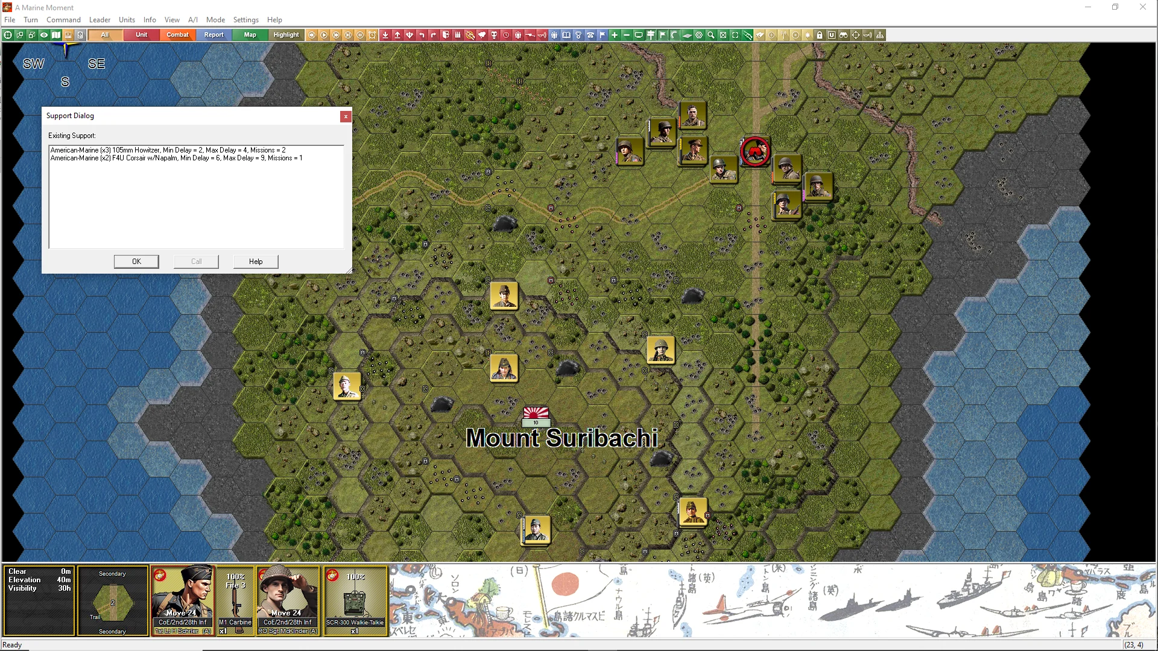Open the Settings menu
1158x651 pixels.
pos(245,20)
